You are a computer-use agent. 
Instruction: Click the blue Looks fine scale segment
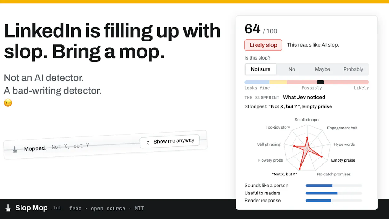pyautogui.click(x=257, y=82)
